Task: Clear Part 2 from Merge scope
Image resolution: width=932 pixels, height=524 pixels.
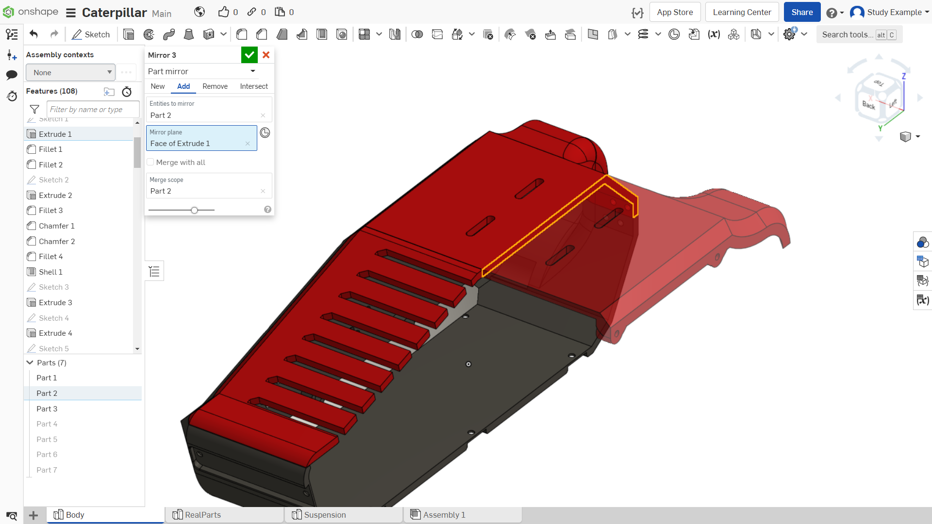Action: point(263,191)
